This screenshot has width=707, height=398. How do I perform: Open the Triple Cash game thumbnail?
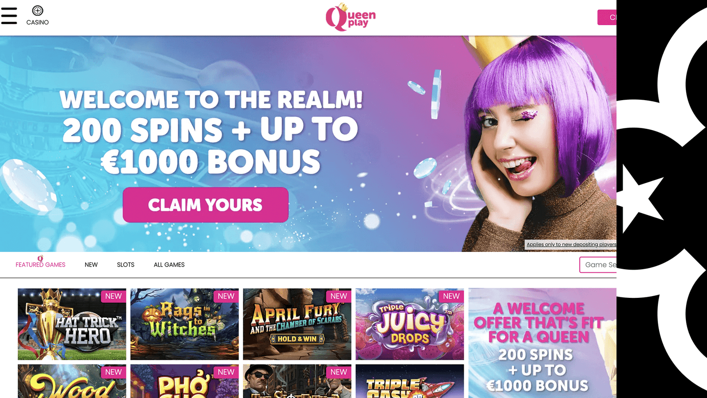[x=410, y=381]
